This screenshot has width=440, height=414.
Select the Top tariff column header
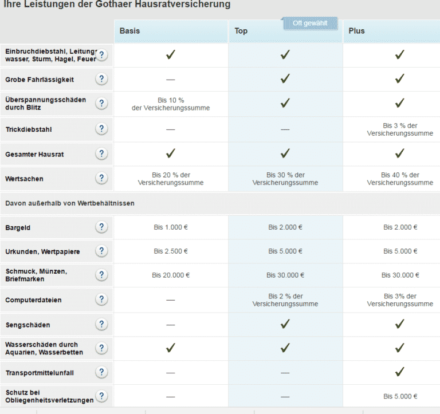[x=286, y=31]
